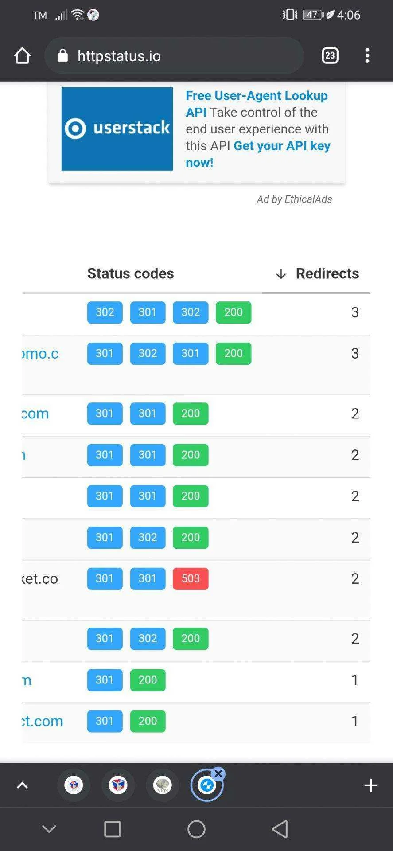Close the active tab in bottom strip

point(218,773)
